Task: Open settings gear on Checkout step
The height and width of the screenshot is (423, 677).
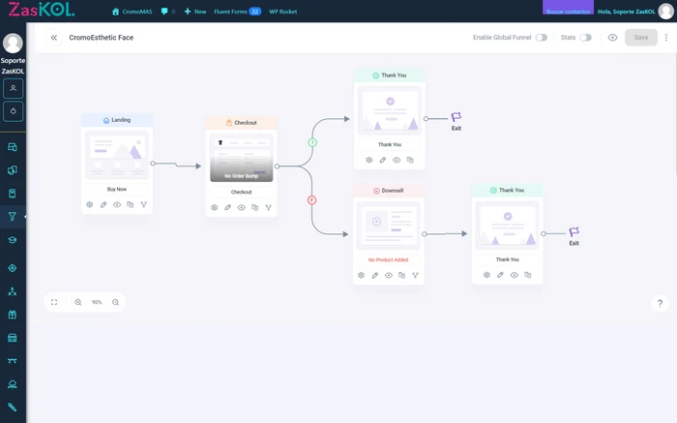Action: 214,207
